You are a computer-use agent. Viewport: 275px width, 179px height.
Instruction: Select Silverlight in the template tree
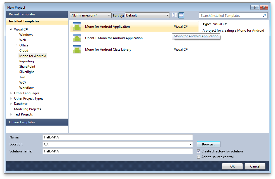[27, 72]
